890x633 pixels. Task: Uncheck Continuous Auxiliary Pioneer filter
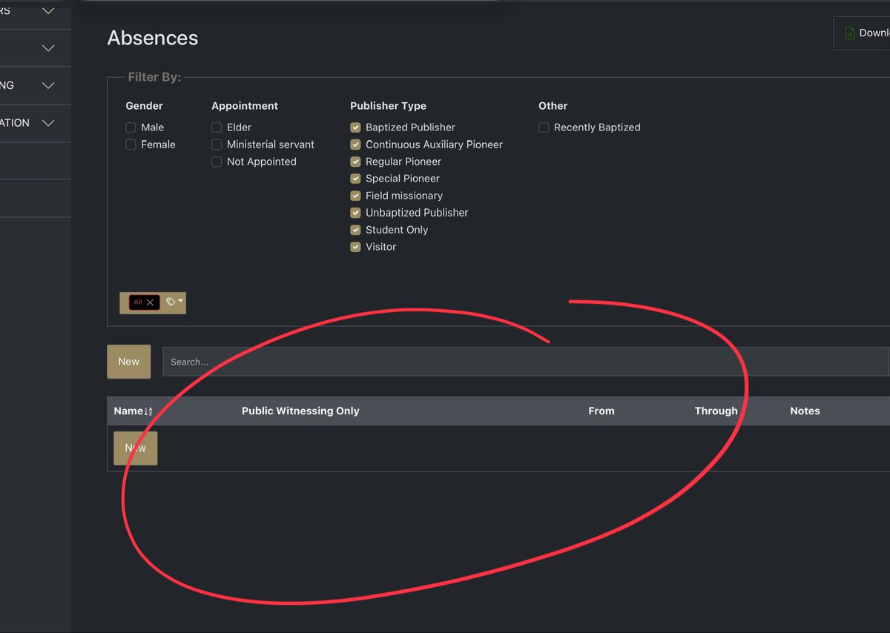click(x=355, y=145)
